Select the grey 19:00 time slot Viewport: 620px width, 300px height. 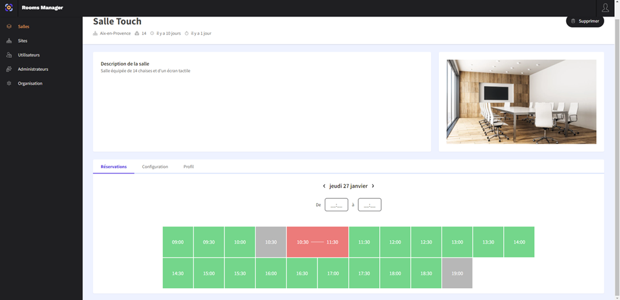(457, 273)
